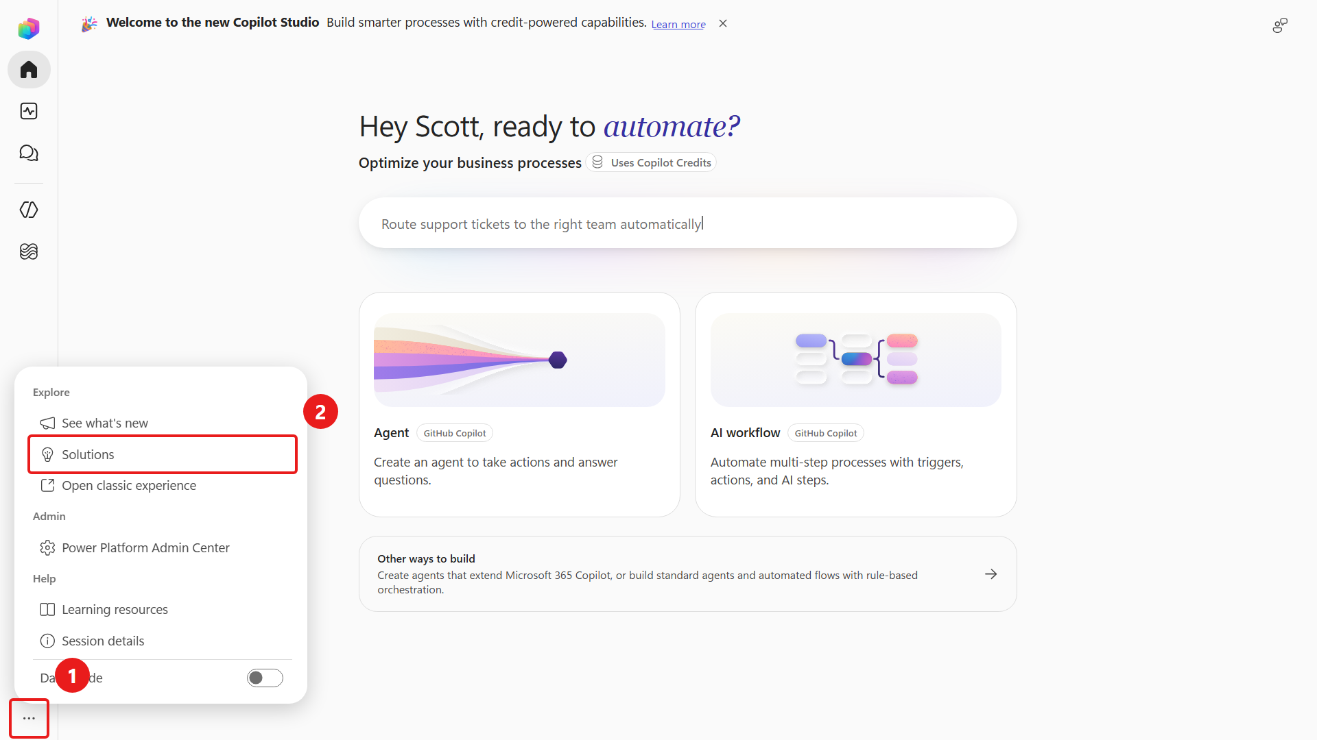Click the megaphone icon beside See what's new
This screenshot has width=1317, height=740.
[47, 423]
